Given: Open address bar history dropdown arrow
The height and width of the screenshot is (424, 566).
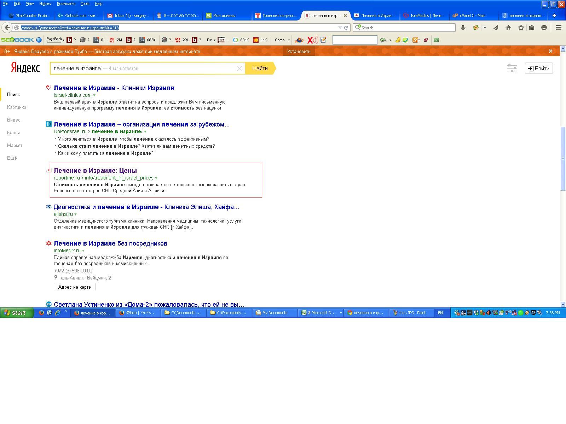Looking at the screenshot, I should coord(340,28).
